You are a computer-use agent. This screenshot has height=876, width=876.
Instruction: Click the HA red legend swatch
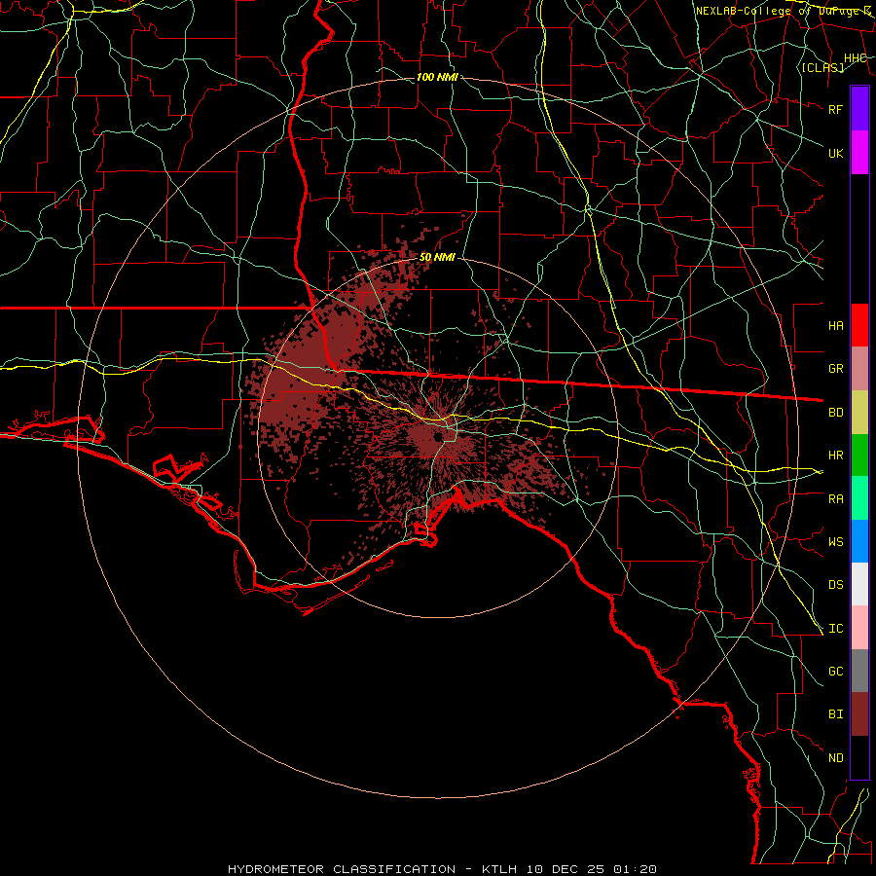coord(859,325)
